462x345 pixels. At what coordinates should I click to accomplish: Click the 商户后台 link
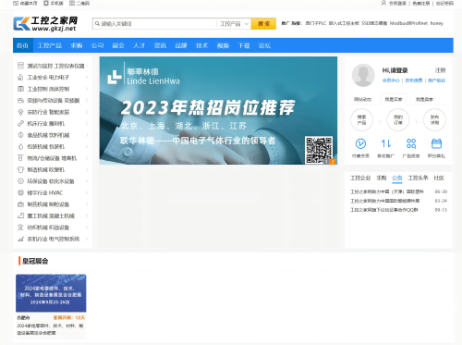[436, 80]
